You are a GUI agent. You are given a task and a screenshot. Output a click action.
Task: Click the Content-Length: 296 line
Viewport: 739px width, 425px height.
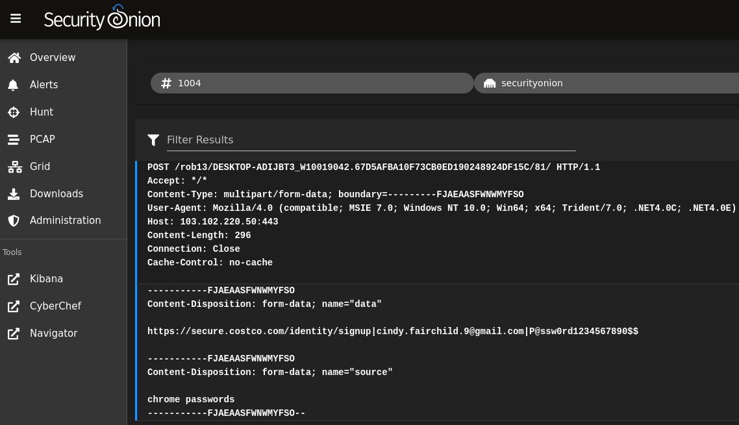tap(199, 236)
